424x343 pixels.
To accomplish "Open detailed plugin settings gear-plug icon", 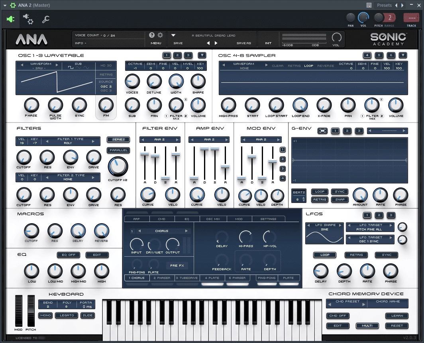I will pyautogui.click(x=28, y=19).
